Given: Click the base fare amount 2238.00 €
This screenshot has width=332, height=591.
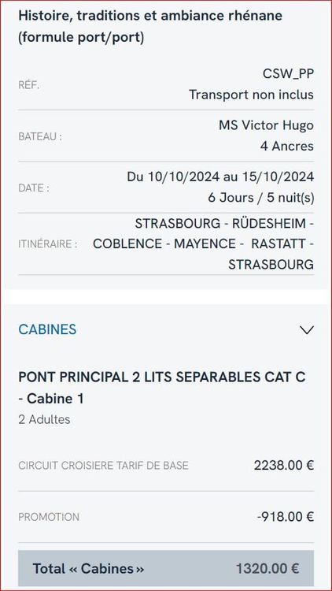Looking at the screenshot, I should [284, 466].
